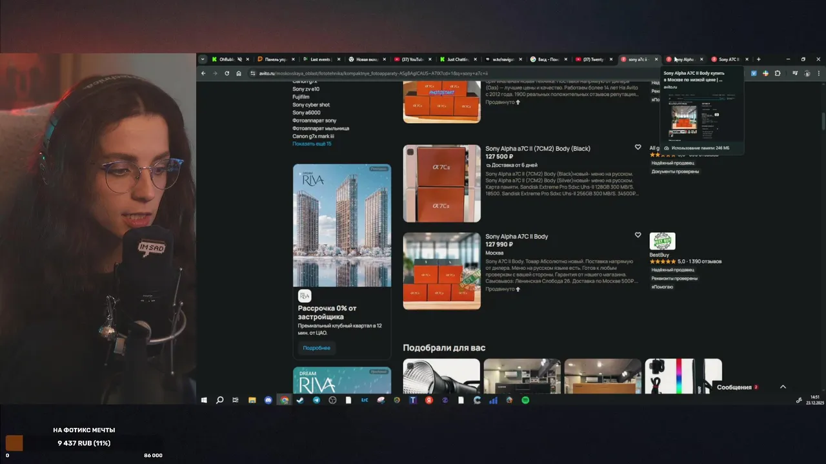
Task: Click Реквизиты проверены badge under BestBuy
Action: tap(674, 278)
